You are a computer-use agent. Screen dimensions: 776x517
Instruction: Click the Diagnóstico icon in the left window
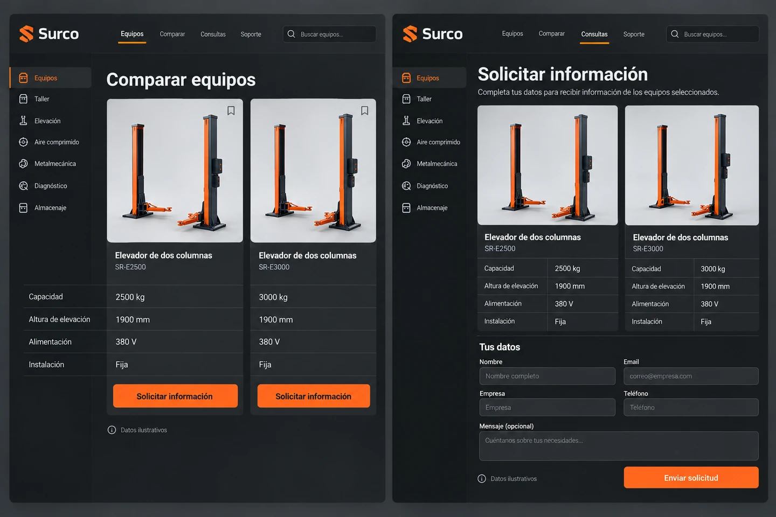click(23, 186)
